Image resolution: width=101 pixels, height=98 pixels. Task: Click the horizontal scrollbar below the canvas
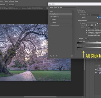pos(40,97)
